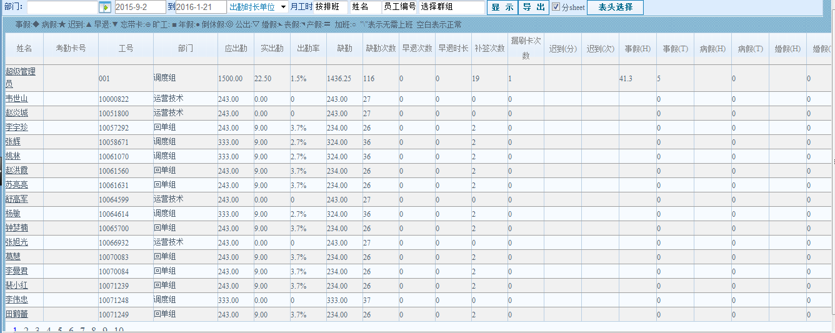Open employee link 张旭光
Viewport: 835px width, 333px height.
[x=16, y=242]
